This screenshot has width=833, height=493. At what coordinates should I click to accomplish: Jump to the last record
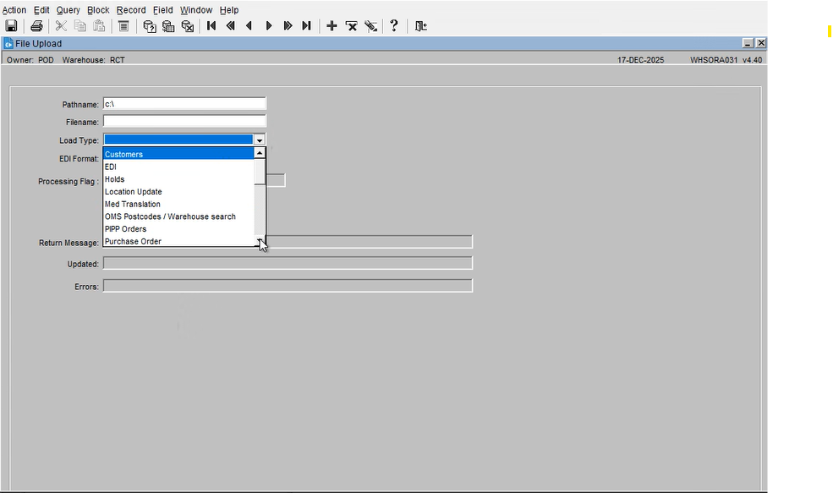[x=306, y=26]
